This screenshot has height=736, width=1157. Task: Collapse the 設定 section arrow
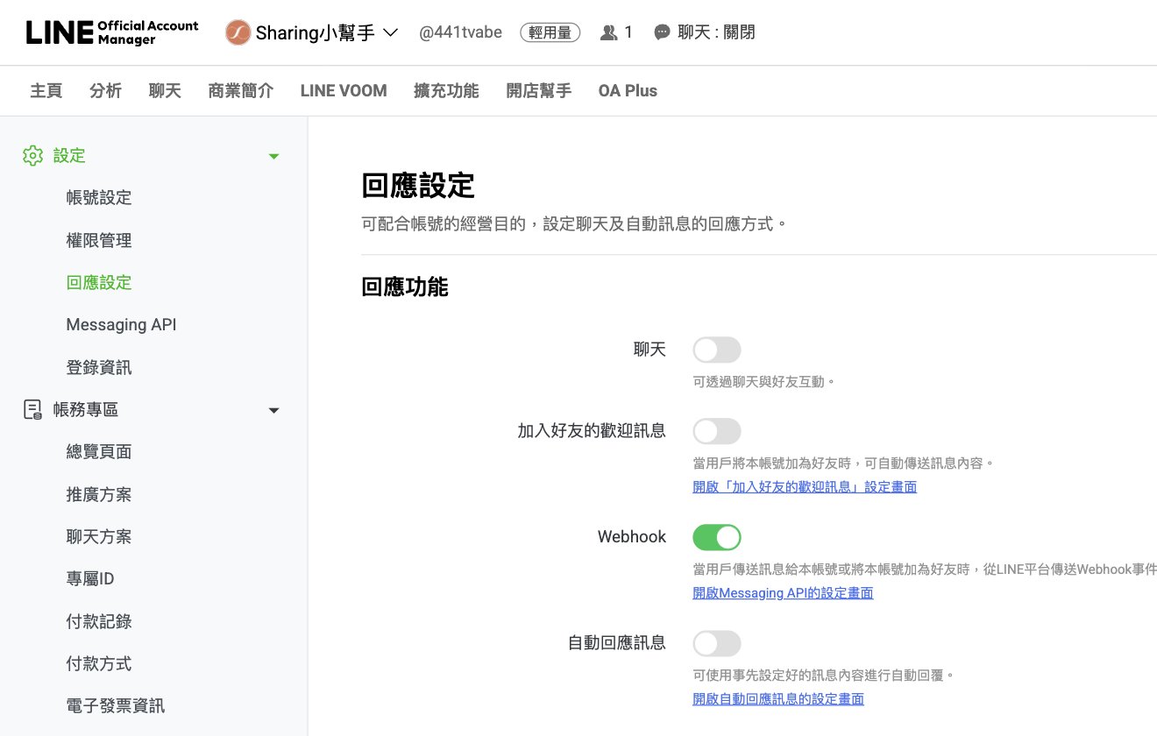[273, 156]
